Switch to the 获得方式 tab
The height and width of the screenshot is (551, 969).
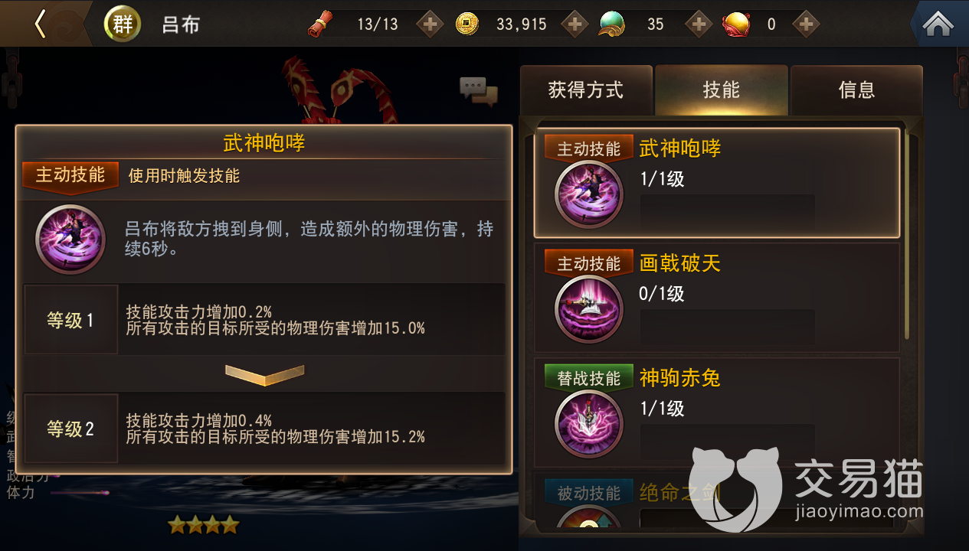click(x=586, y=90)
